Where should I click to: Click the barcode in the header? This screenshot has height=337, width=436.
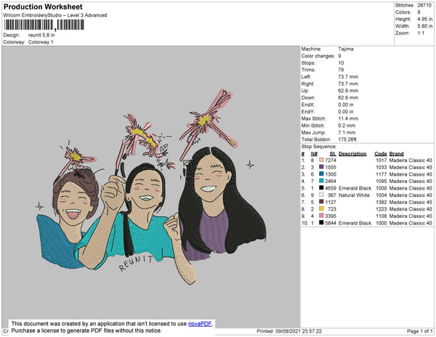click(x=44, y=25)
